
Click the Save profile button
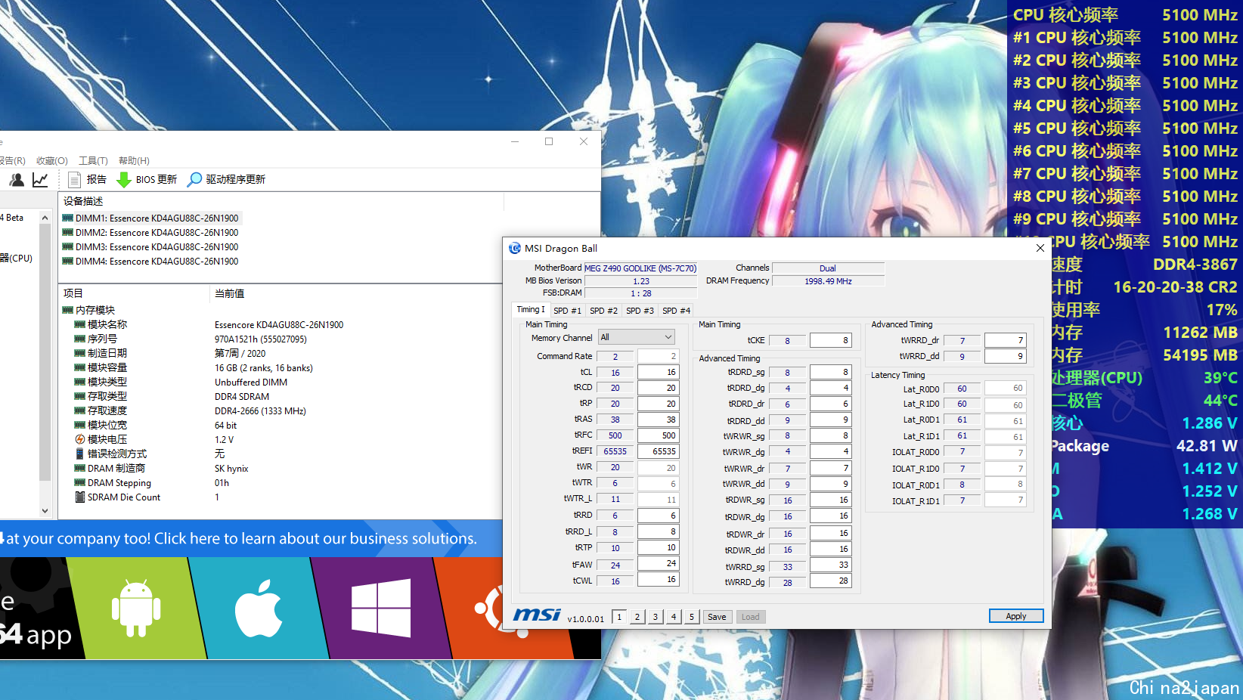click(x=717, y=617)
